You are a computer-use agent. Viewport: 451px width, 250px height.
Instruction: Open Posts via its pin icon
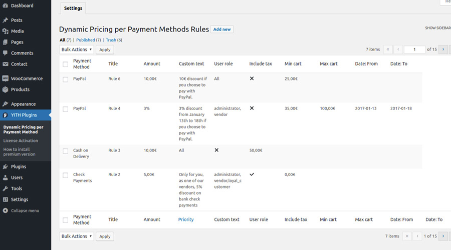click(x=5, y=20)
